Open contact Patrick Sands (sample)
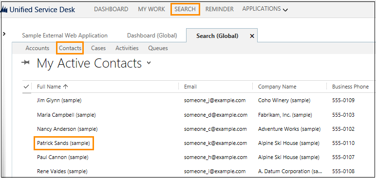 click(x=63, y=143)
